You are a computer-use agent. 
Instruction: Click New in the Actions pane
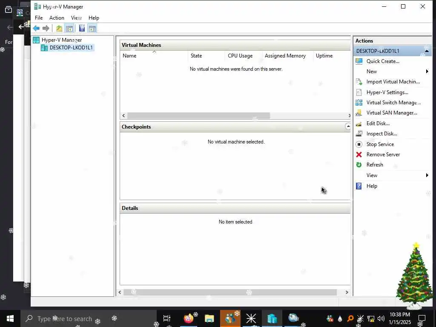click(371, 72)
